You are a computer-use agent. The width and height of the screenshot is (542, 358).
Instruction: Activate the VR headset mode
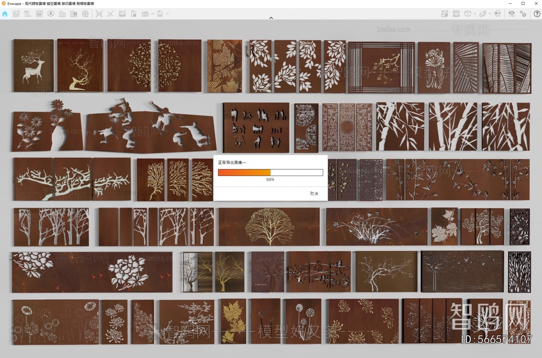[497, 14]
